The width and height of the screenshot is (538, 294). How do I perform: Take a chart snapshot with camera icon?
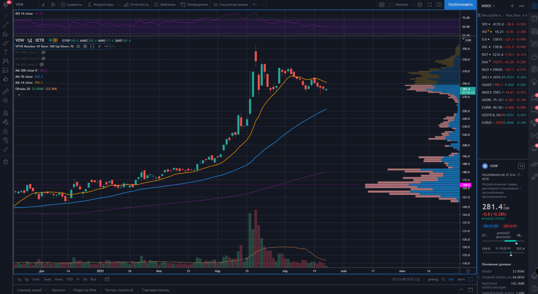tap(439, 4)
